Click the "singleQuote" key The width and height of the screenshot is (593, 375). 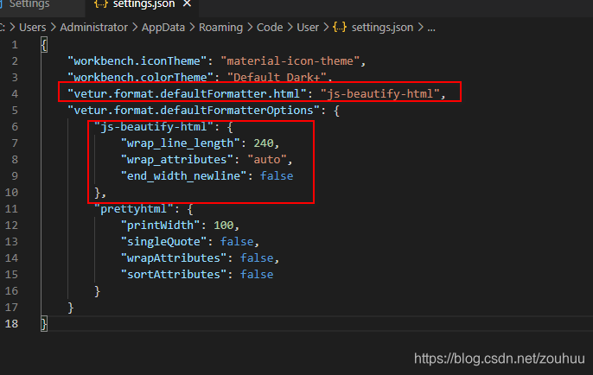coord(163,242)
